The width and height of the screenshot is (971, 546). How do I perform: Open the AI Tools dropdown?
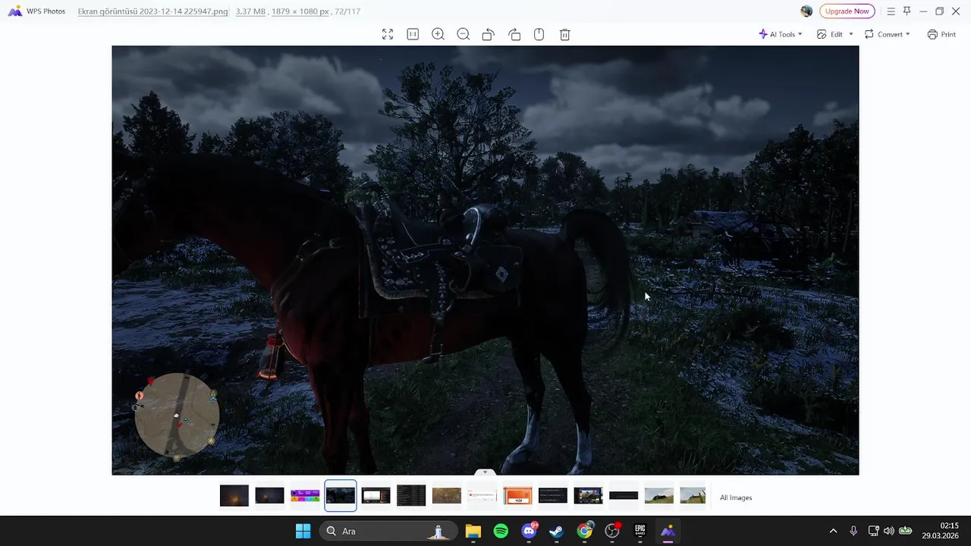point(781,34)
